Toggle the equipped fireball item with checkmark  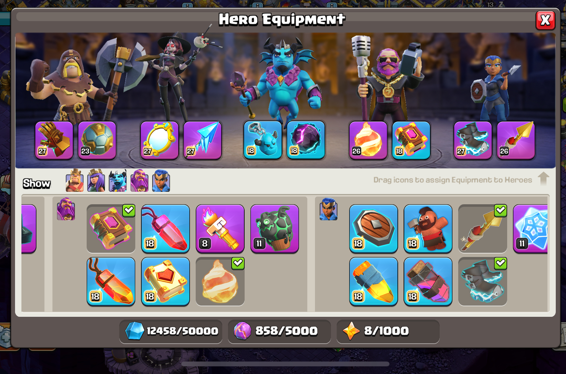[220, 281]
